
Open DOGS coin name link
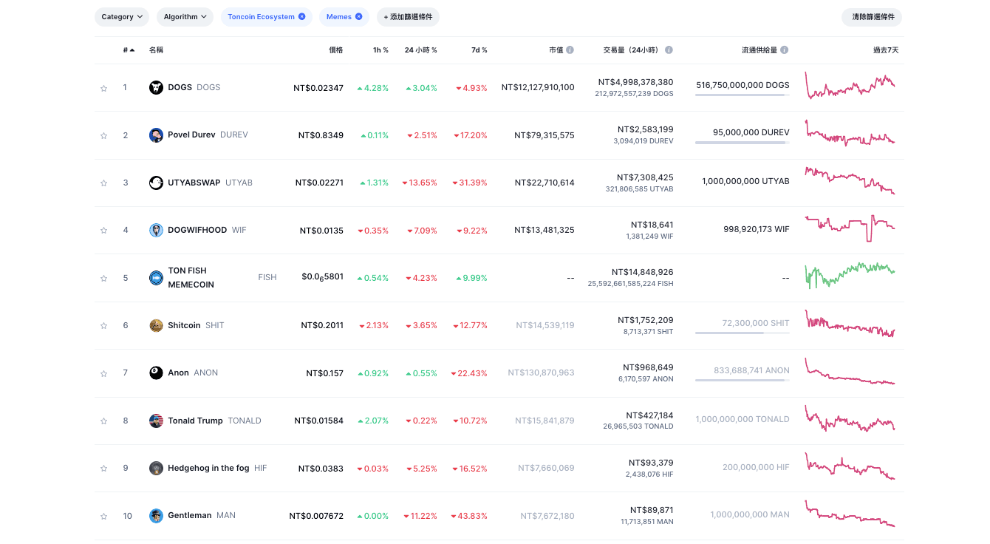180,87
